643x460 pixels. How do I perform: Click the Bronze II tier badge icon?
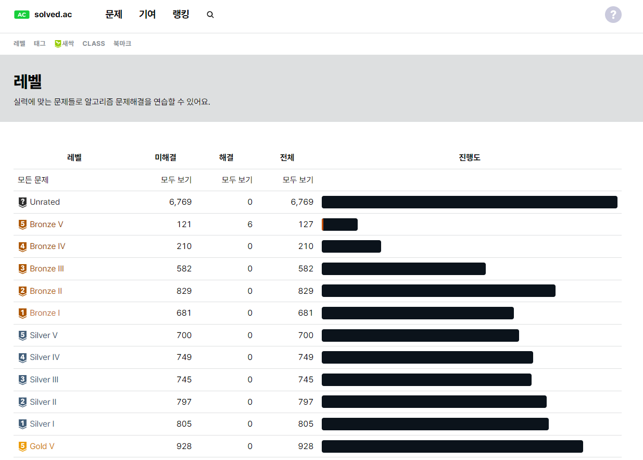pos(22,291)
